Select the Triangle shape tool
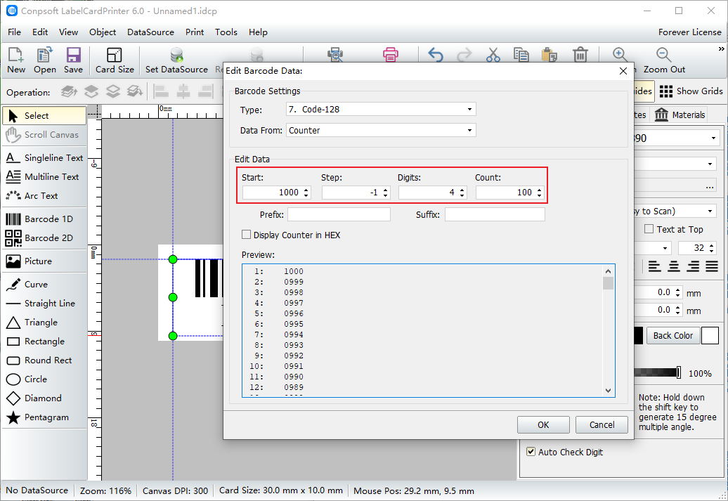This screenshot has height=501, width=728. [44, 323]
